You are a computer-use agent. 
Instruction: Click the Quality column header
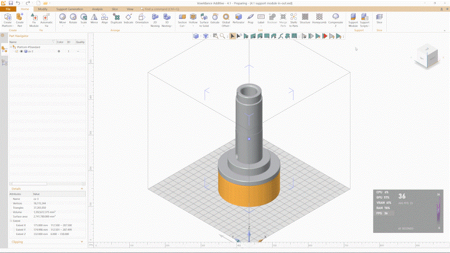80,42
